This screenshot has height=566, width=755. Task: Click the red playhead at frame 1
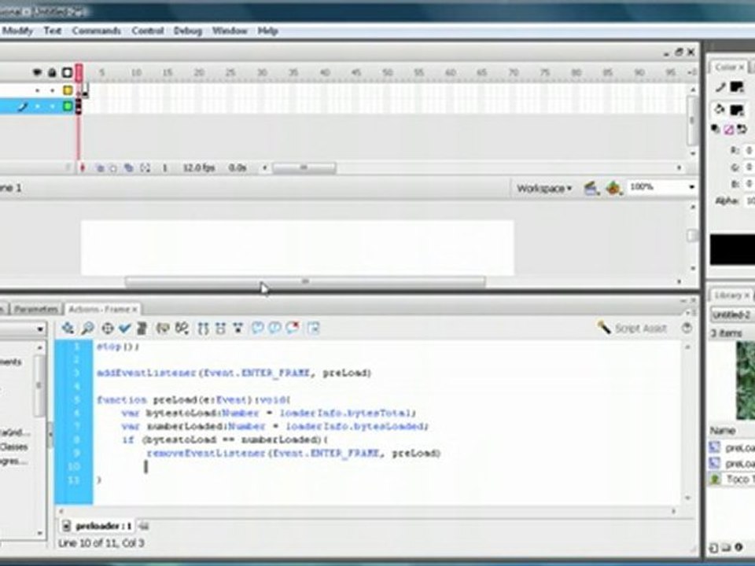pyautogui.click(x=79, y=72)
